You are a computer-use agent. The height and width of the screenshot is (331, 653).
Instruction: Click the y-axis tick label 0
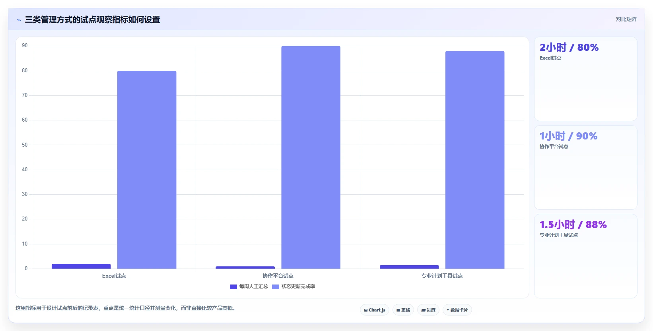26,269
